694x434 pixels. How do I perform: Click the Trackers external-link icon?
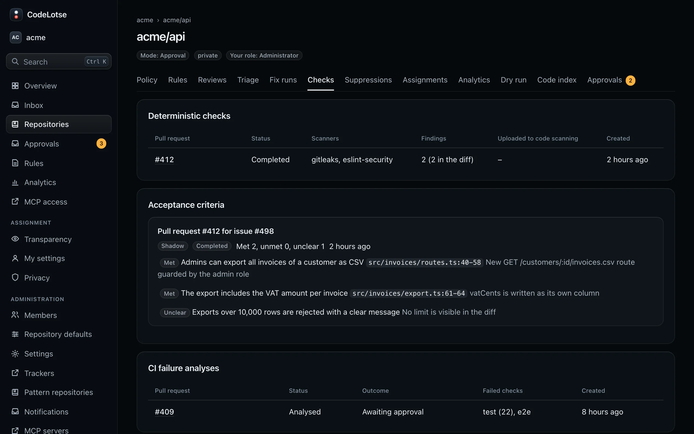(15, 373)
